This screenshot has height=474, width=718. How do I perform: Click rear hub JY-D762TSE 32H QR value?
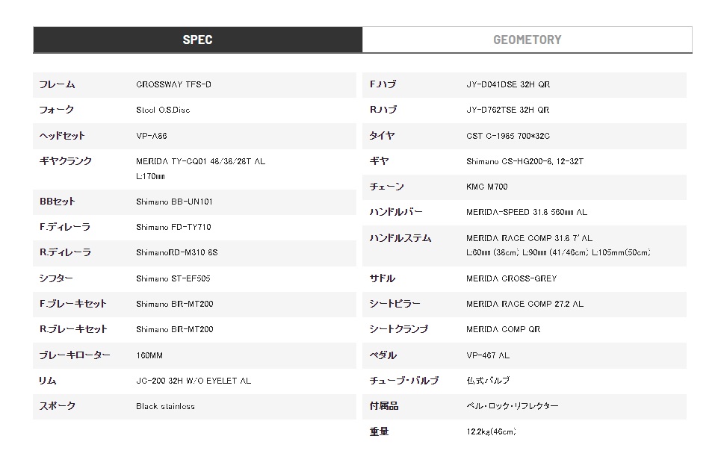coord(508,110)
